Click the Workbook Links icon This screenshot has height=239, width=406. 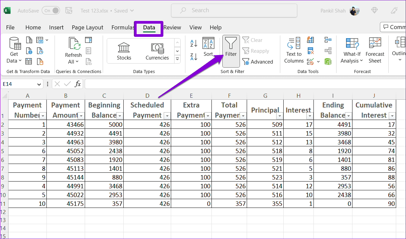coord(88,62)
